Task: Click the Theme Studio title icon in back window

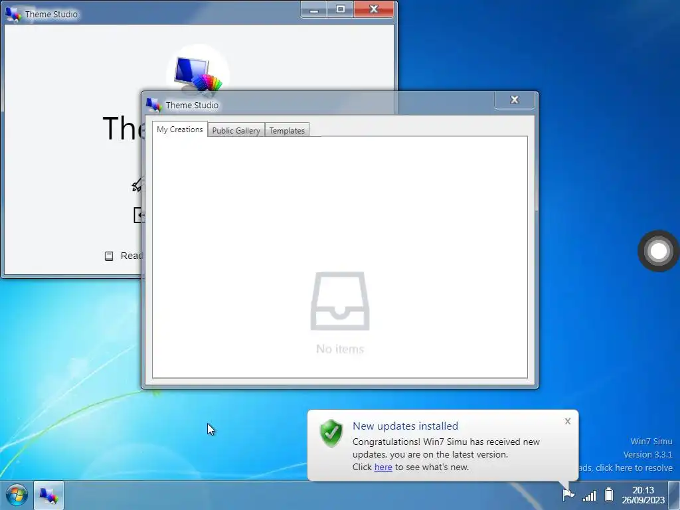Action: (x=13, y=14)
